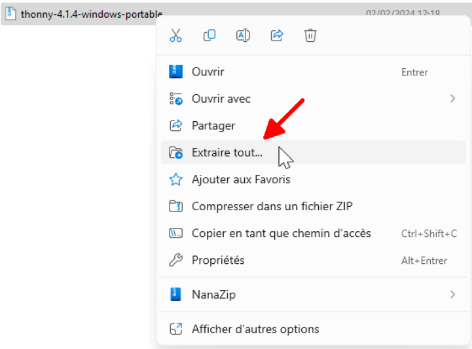
Task: Open the NanaZip menu entry
Action: pyautogui.click(x=213, y=295)
